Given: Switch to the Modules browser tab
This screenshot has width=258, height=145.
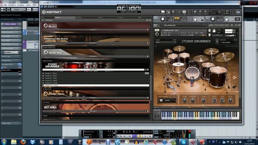Looking at the screenshot, I should click(x=127, y=17).
